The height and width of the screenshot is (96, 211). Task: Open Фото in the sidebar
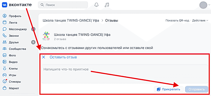[x=12, y=55]
